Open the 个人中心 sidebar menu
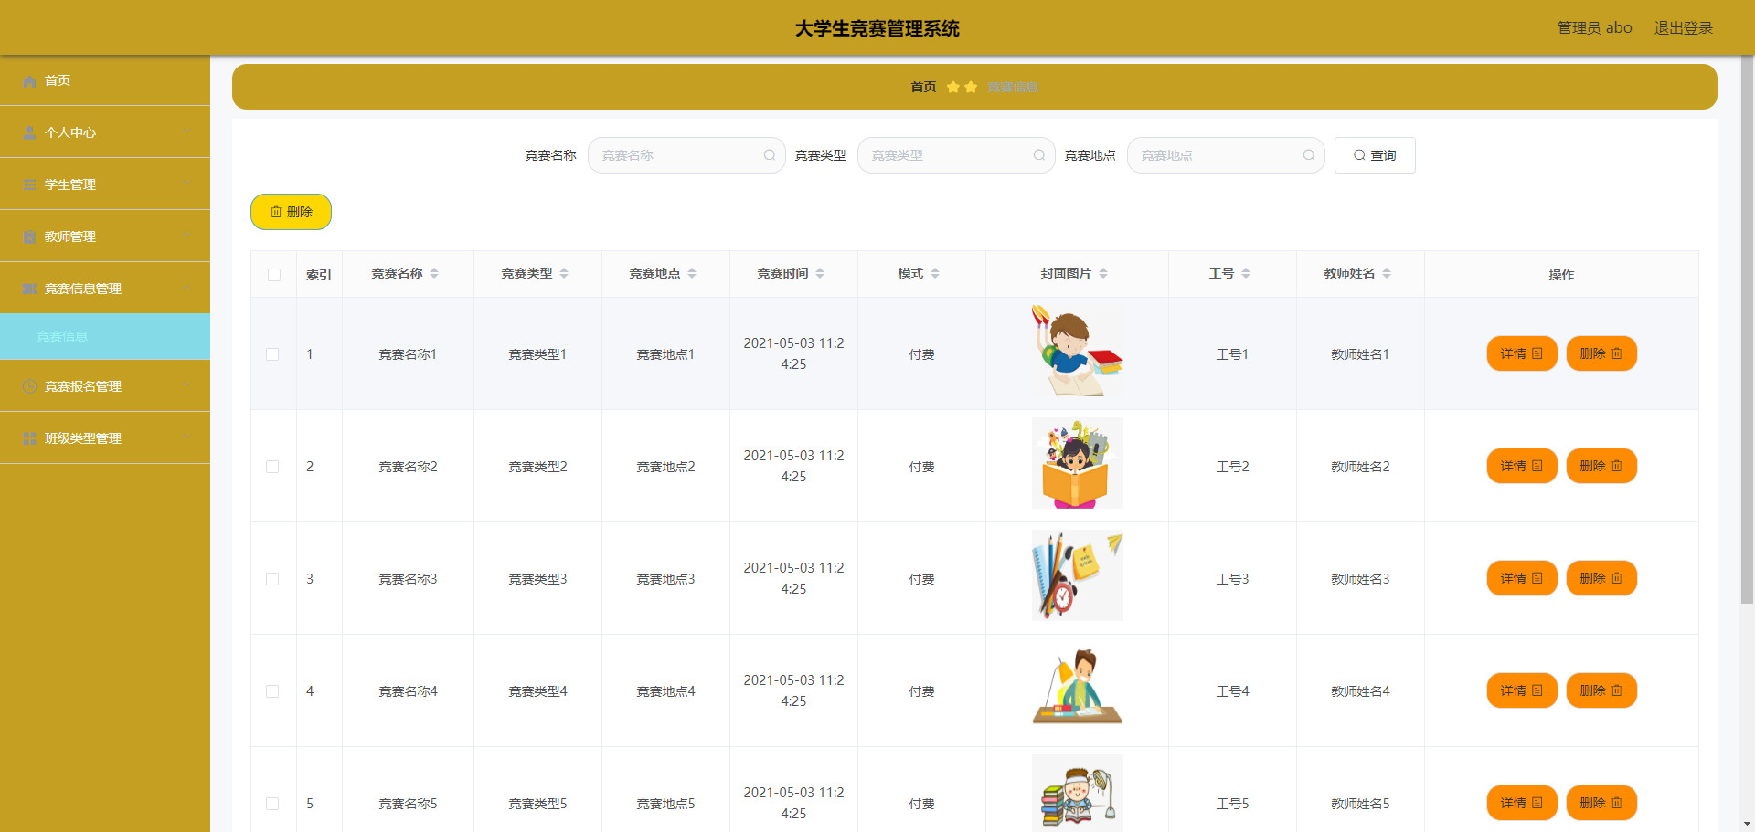Screen dimensions: 1755x832 point(105,132)
